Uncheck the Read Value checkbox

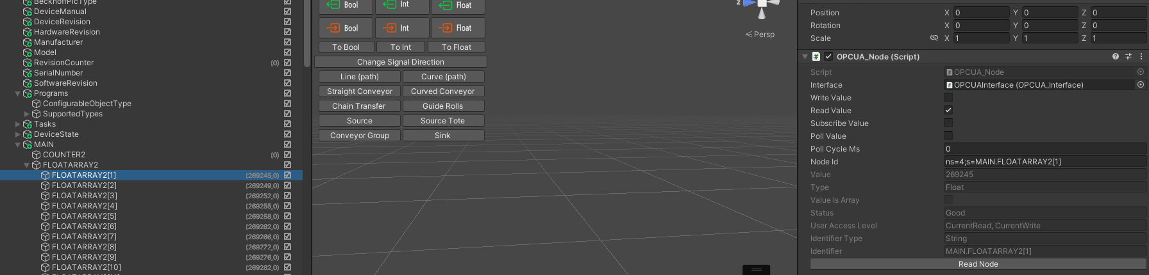point(948,111)
